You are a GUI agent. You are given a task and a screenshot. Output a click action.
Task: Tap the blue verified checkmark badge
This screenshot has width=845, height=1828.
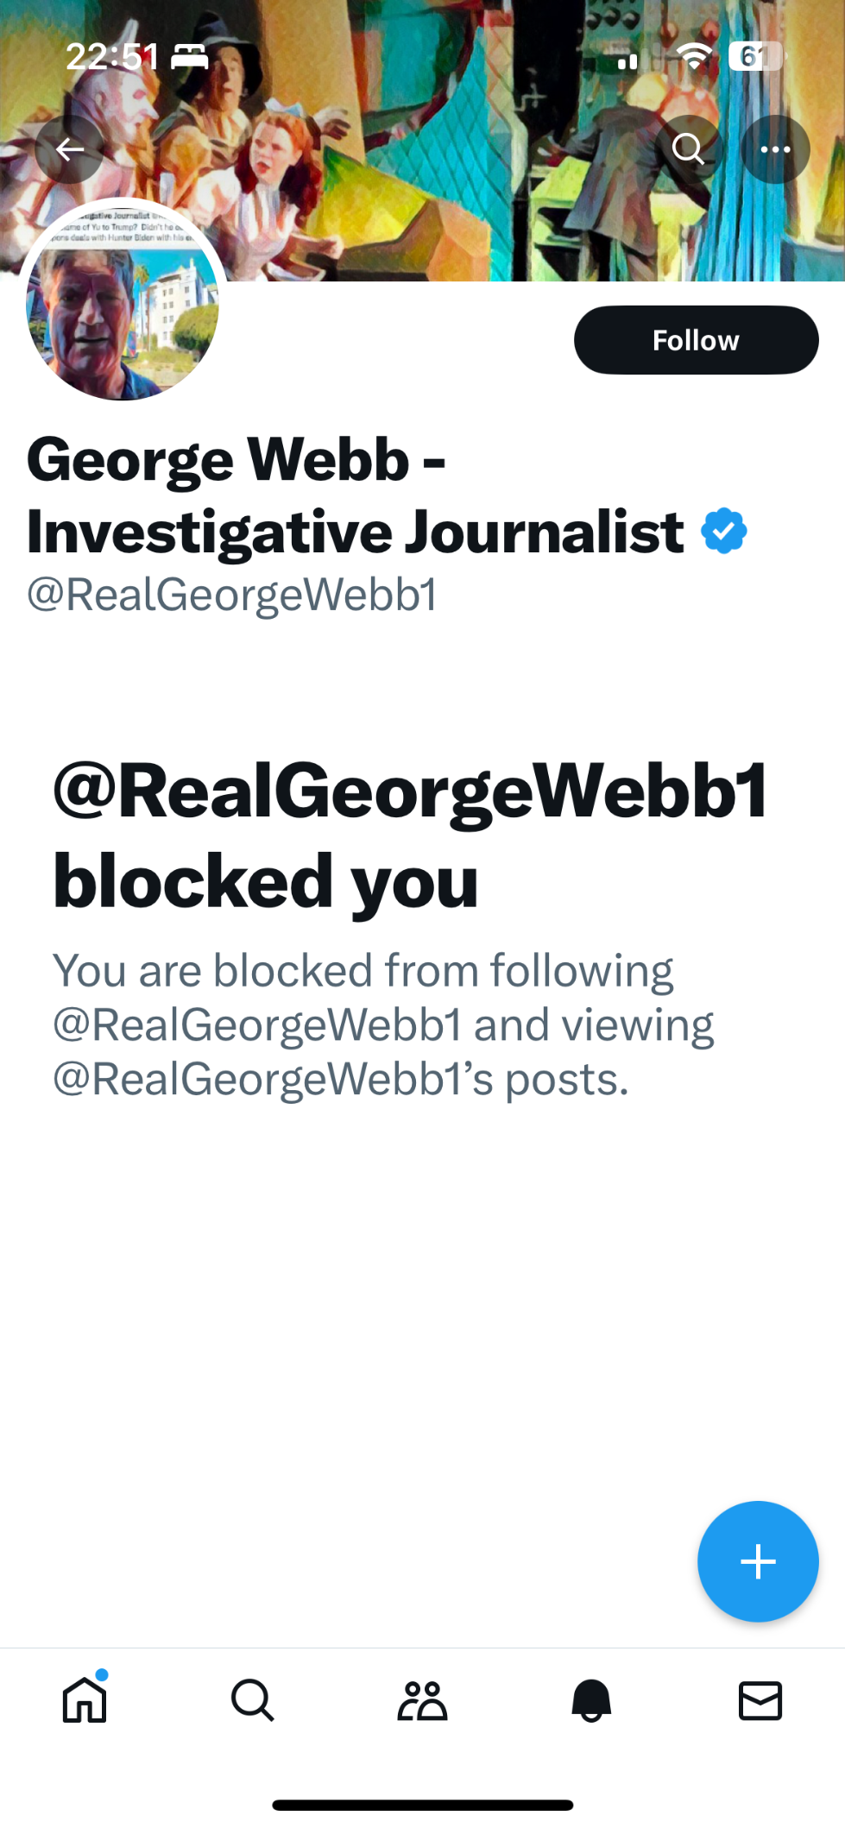pyautogui.click(x=723, y=531)
